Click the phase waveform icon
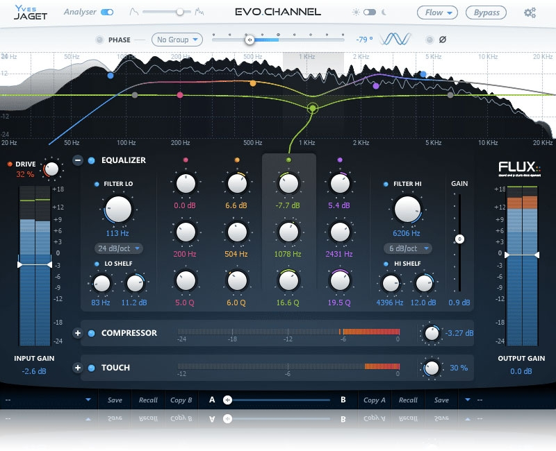Viewport: 556px width, 451px height. [395, 39]
